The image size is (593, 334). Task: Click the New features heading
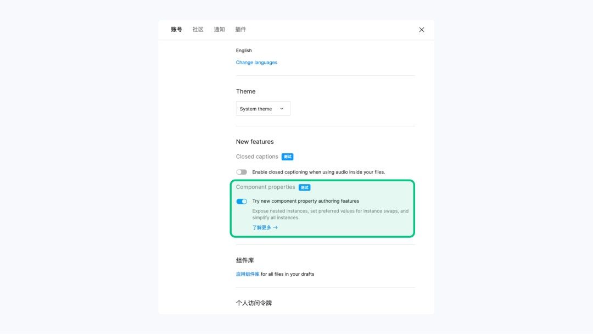coord(255,142)
